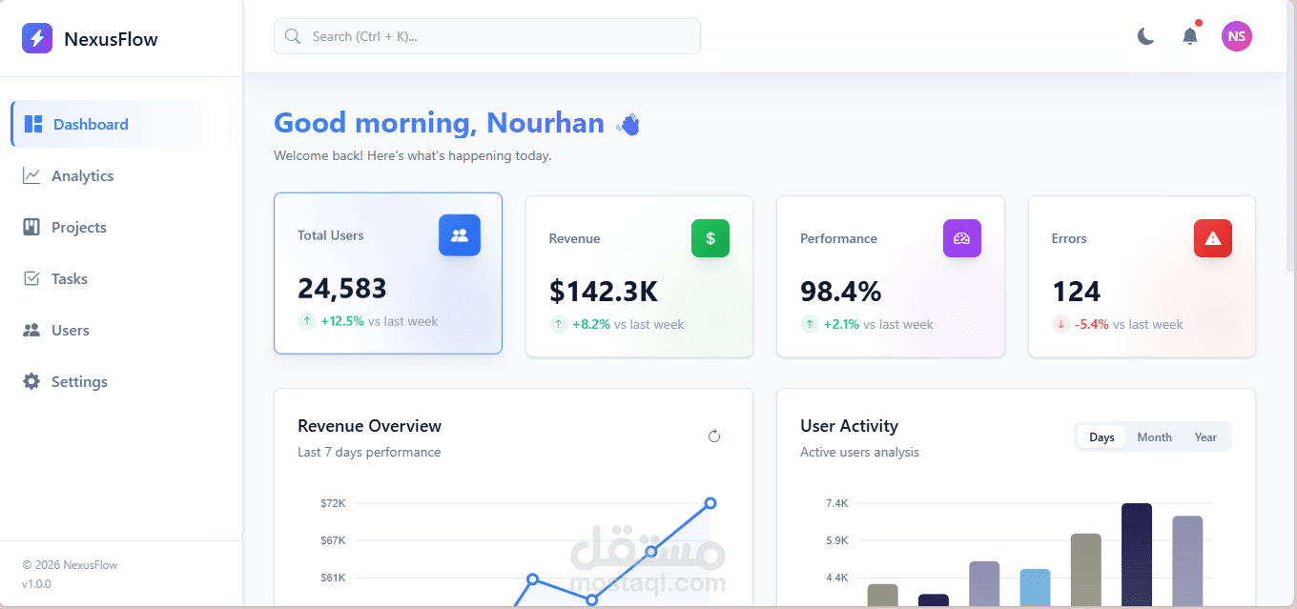Select the Revenue stat card

[x=639, y=276]
